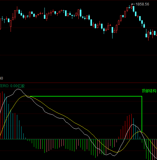157x160 pixels.
Task: Click the vertical green top-structure line segment
Action: pos(142,114)
